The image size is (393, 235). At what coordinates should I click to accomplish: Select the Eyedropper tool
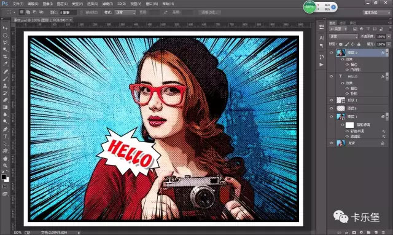click(5, 64)
